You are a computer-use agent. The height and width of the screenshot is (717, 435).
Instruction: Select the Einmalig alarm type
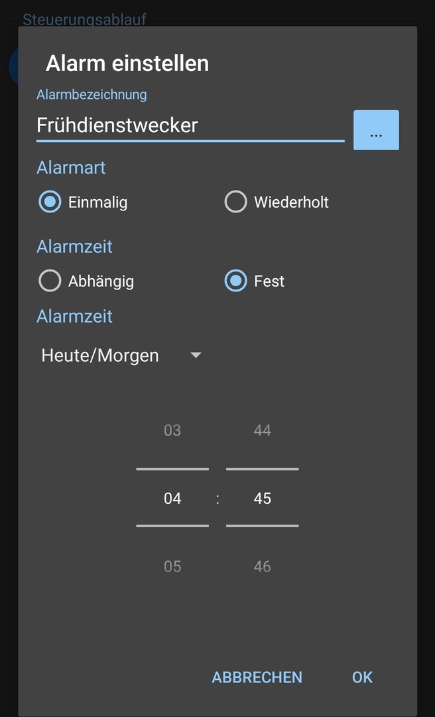[50, 202]
